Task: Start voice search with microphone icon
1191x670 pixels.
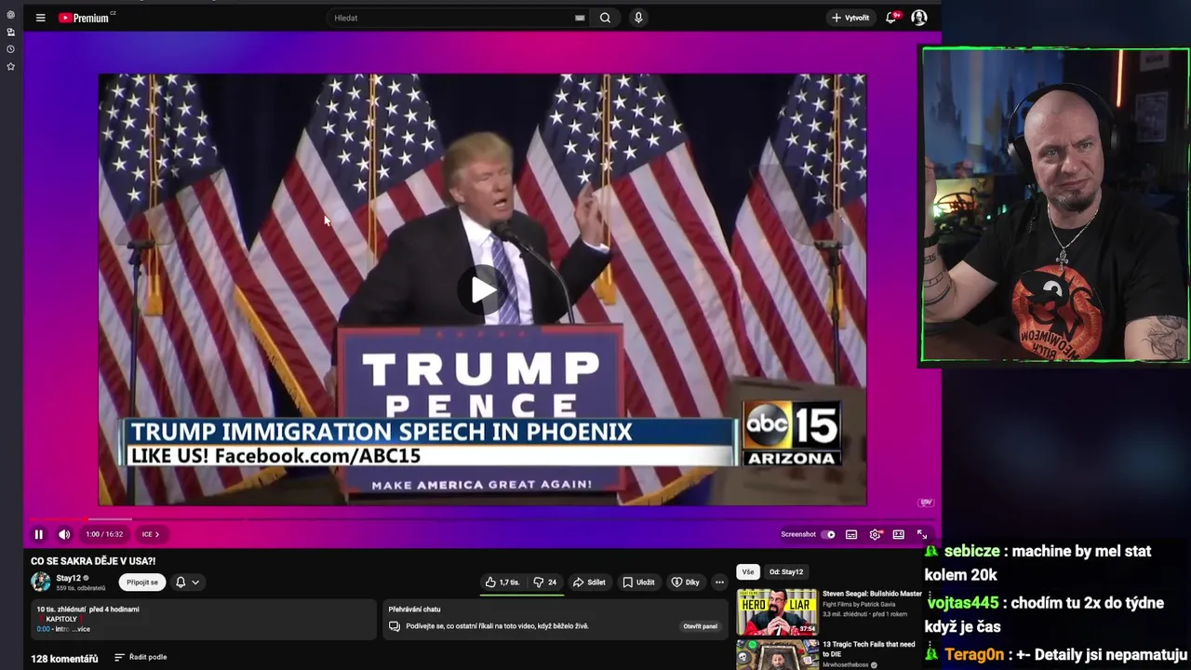Action: [x=638, y=18]
